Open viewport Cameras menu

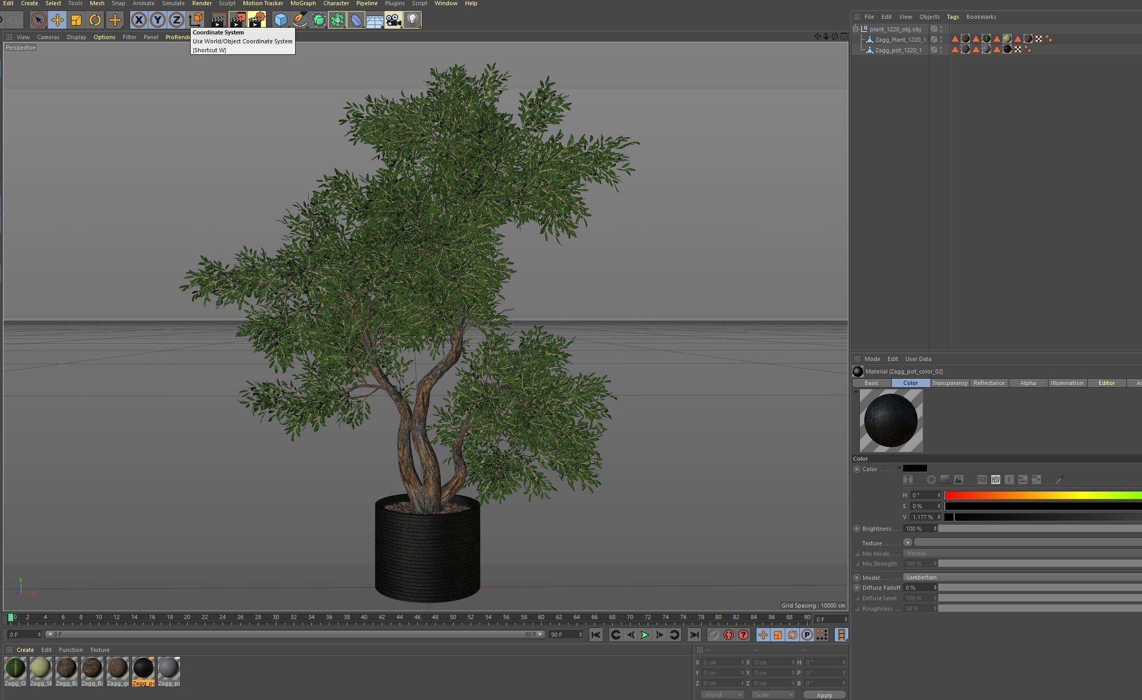coord(48,37)
